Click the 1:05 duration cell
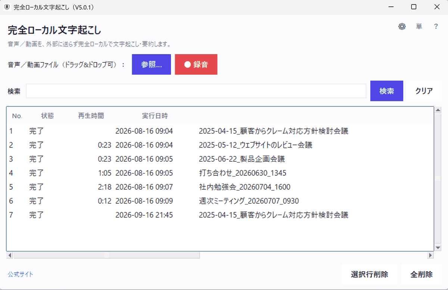This screenshot has height=290, width=448. (105, 173)
